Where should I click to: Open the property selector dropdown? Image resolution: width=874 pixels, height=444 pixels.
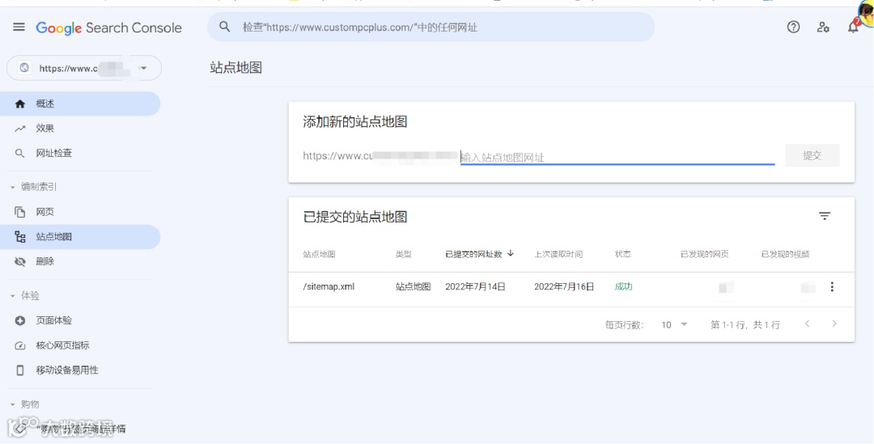coord(84,68)
